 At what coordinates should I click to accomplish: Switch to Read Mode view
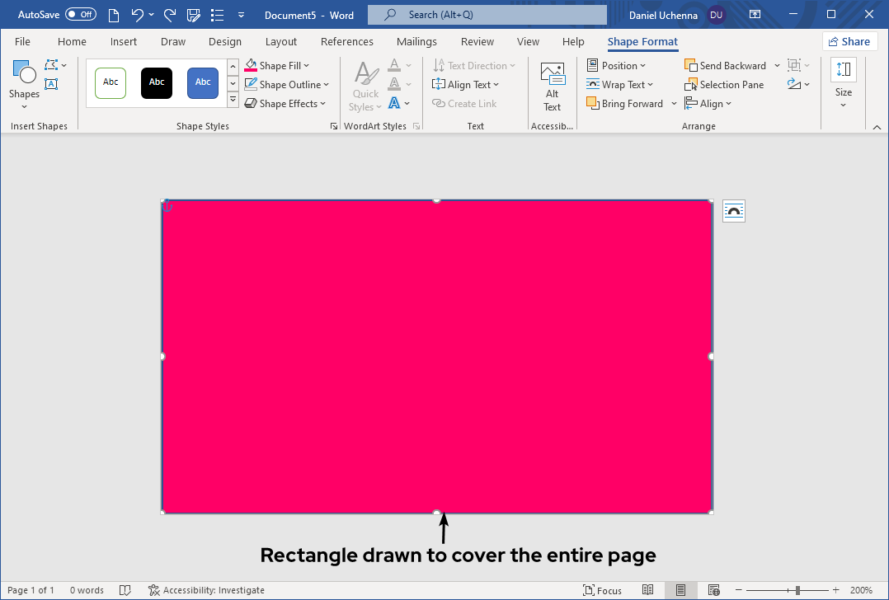pos(648,590)
